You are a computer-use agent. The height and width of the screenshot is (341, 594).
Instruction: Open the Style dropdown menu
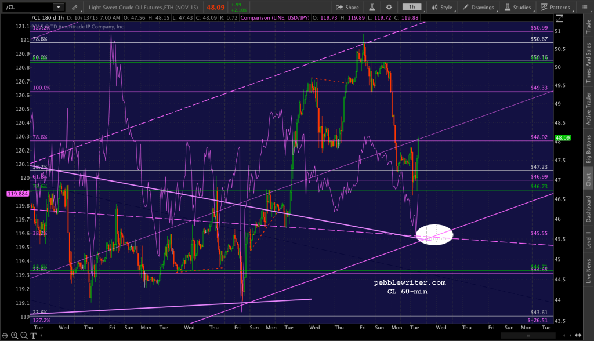[x=442, y=7]
